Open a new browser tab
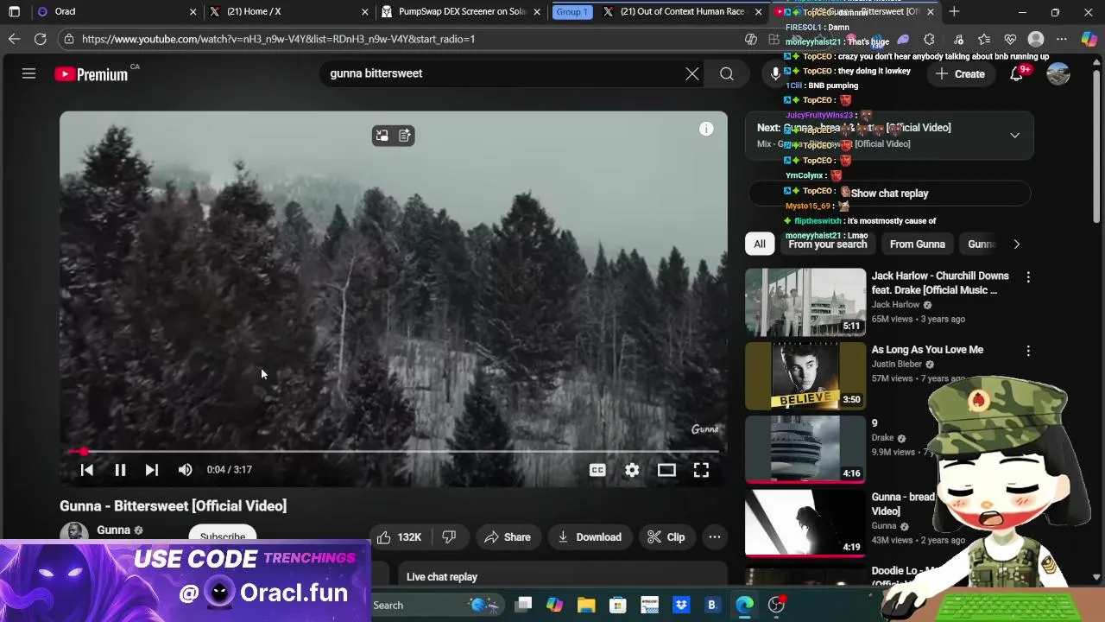This screenshot has width=1105, height=622. click(954, 11)
